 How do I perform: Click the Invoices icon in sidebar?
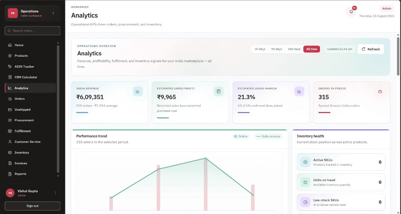[10, 163]
